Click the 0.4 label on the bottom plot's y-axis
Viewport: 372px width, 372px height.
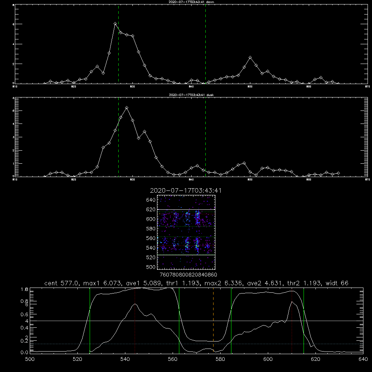point(25,328)
